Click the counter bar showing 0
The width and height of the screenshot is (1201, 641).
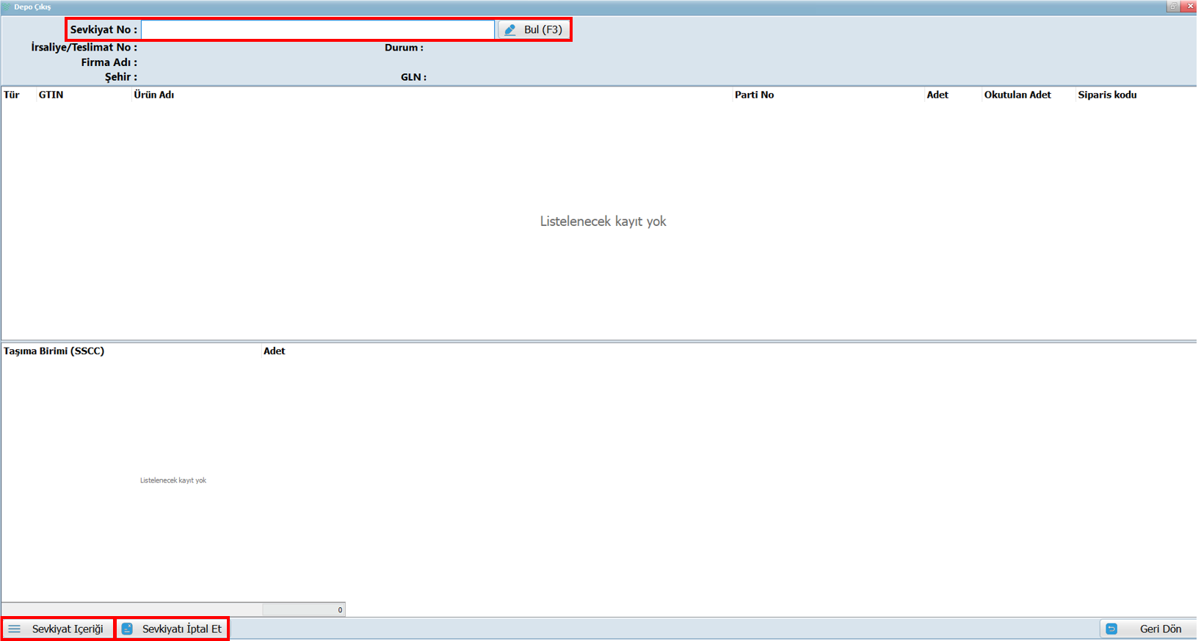pyautogui.click(x=303, y=609)
